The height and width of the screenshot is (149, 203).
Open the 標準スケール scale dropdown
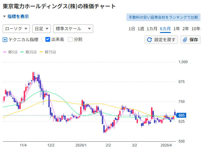(x=73, y=29)
